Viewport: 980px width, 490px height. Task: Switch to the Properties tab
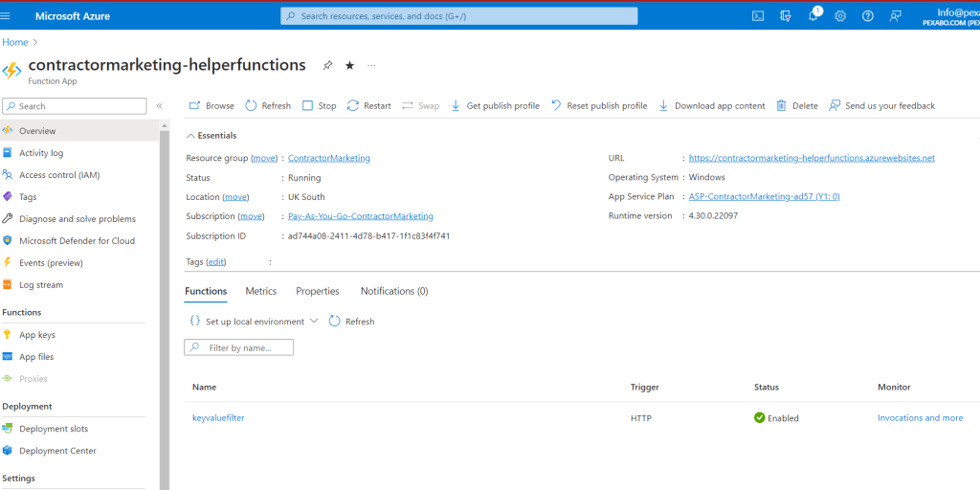coord(318,291)
